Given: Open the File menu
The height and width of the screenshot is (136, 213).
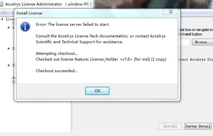Looking at the screenshot, I should (x=4, y=13).
